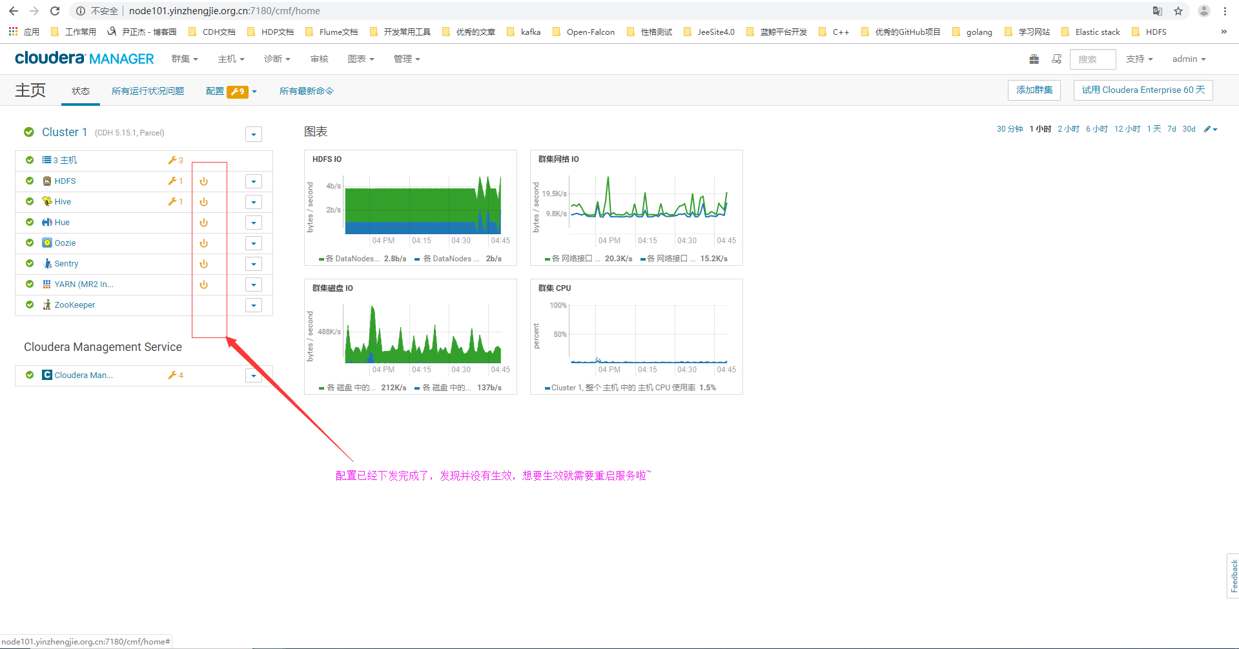The width and height of the screenshot is (1239, 649).
Task: Open the 管理 menu
Action: 407,59
